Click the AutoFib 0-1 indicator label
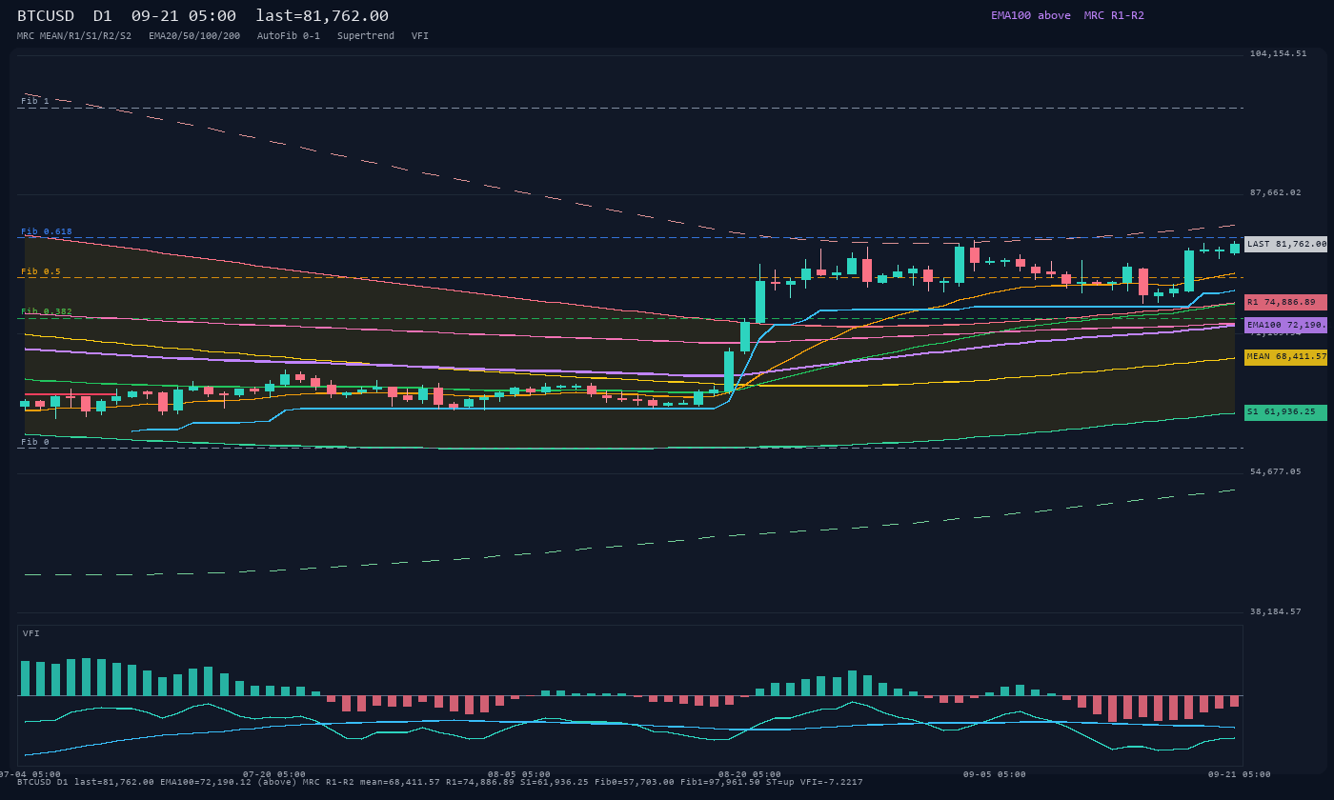This screenshot has width=1334, height=800. pos(289,36)
